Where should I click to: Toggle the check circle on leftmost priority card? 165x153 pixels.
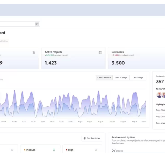(x=12, y=150)
